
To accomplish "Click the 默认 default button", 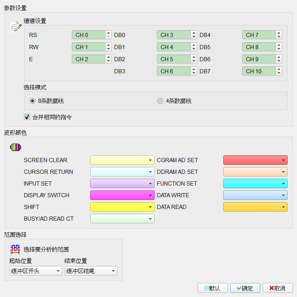I will point(212,288).
